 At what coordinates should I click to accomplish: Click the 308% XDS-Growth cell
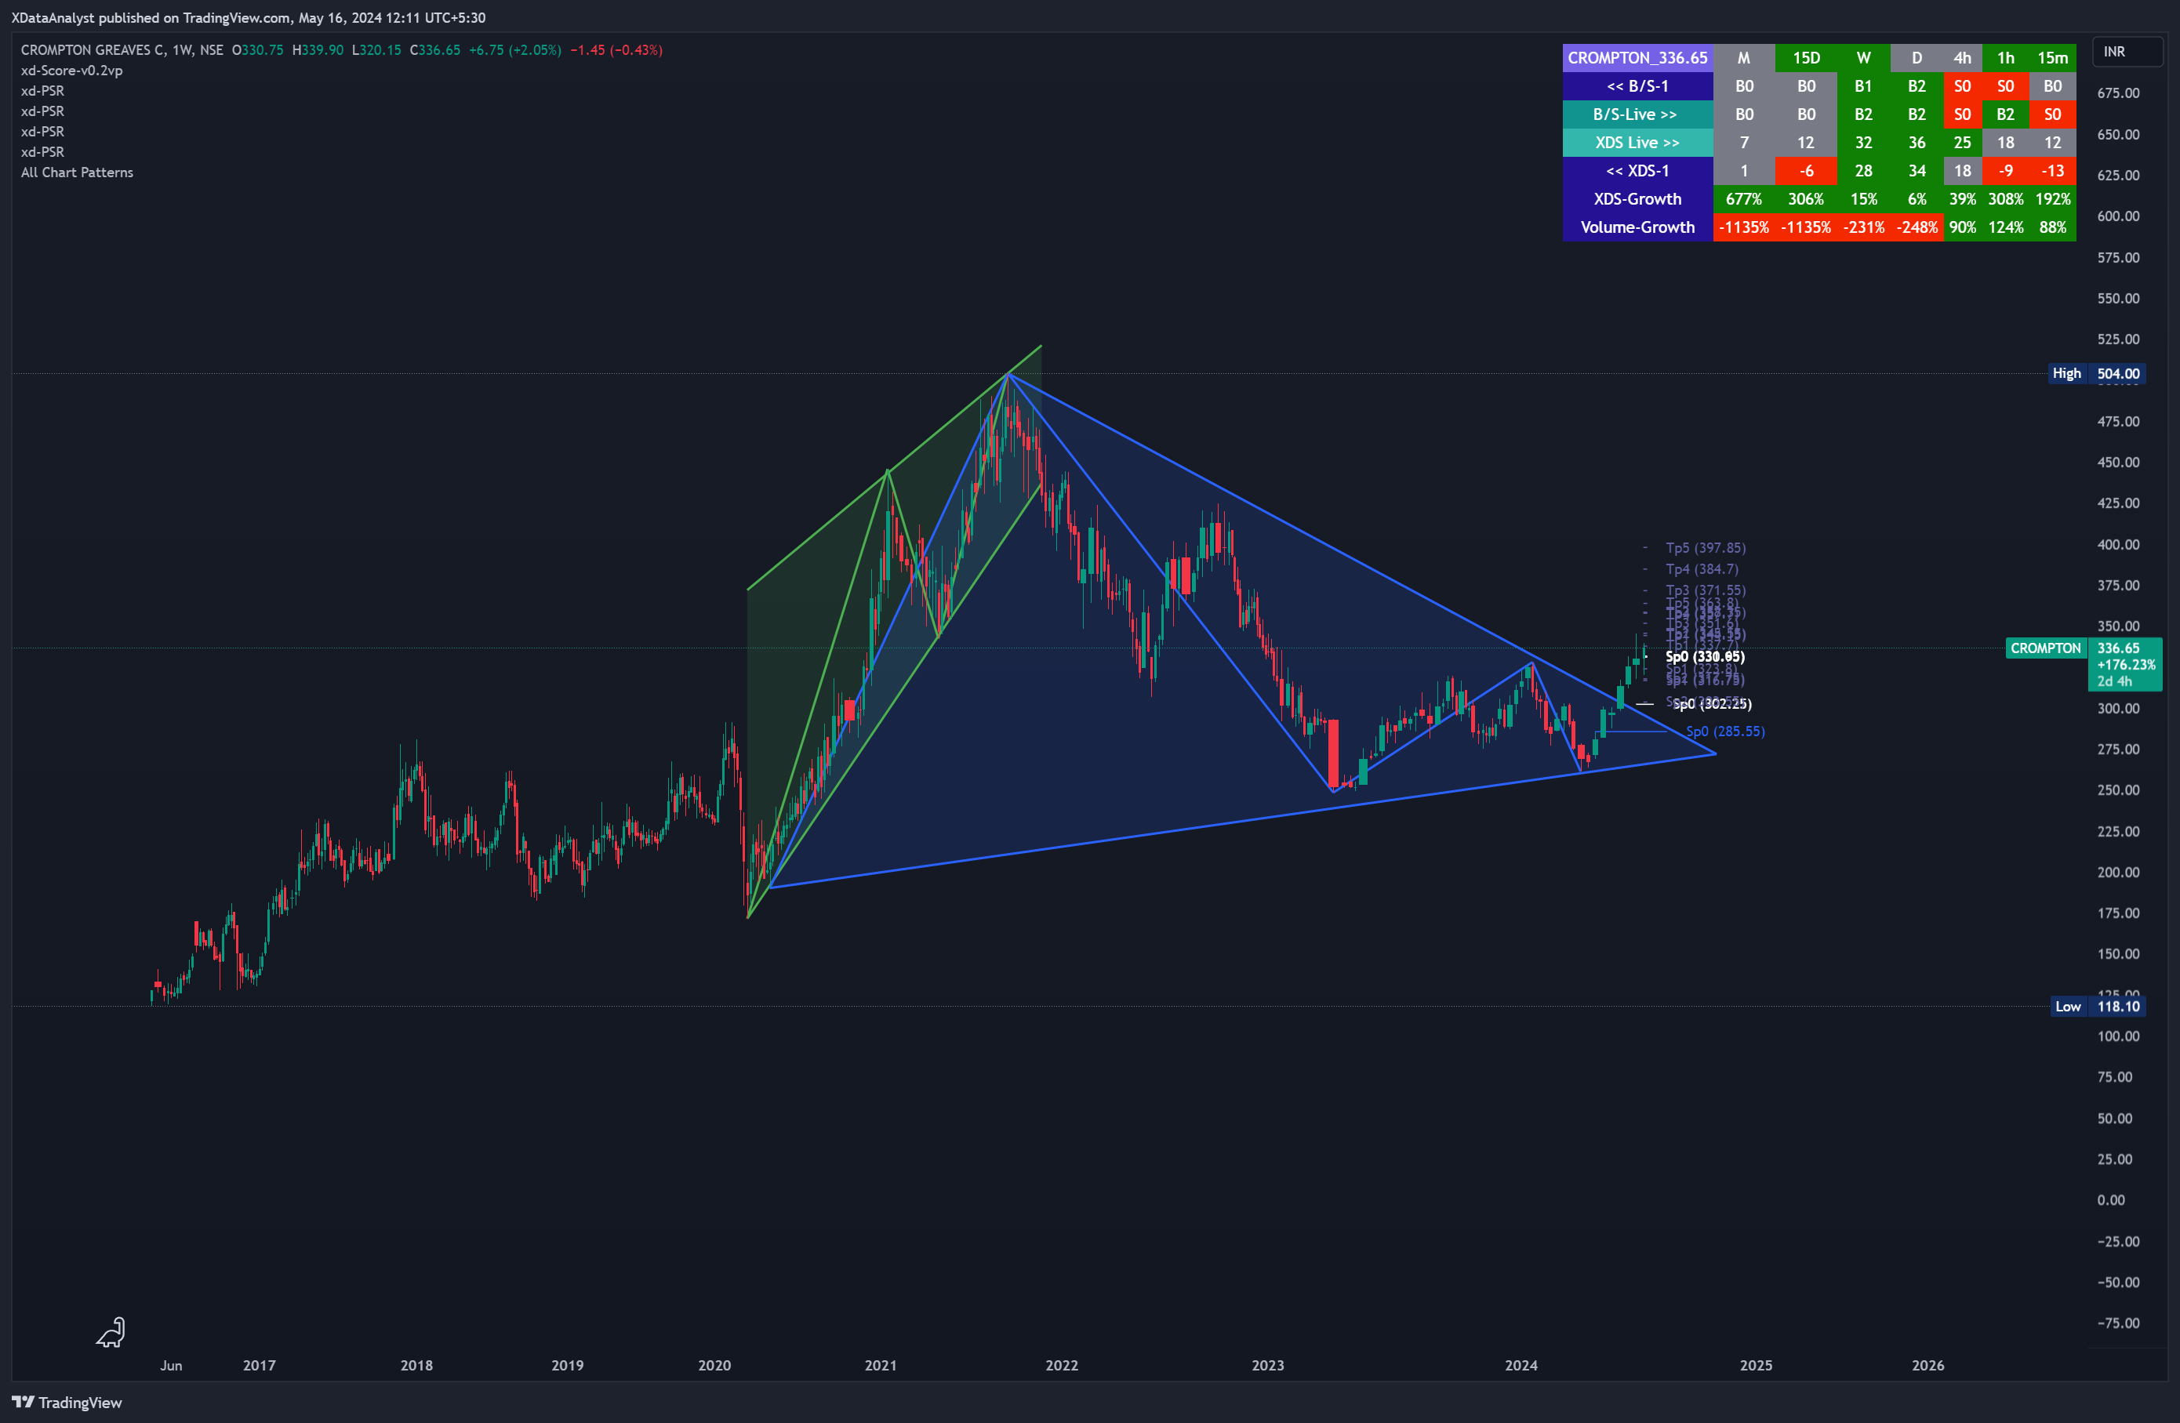(2005, 198)
